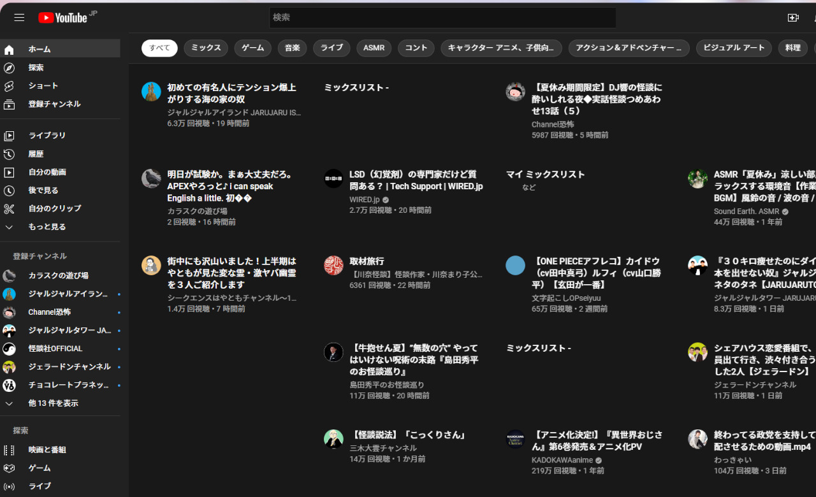This screenshot has height=497, width=816.
Task: Click the Gaming icon in Explore section
Action: pyautogui.click(x=9, y=468)
